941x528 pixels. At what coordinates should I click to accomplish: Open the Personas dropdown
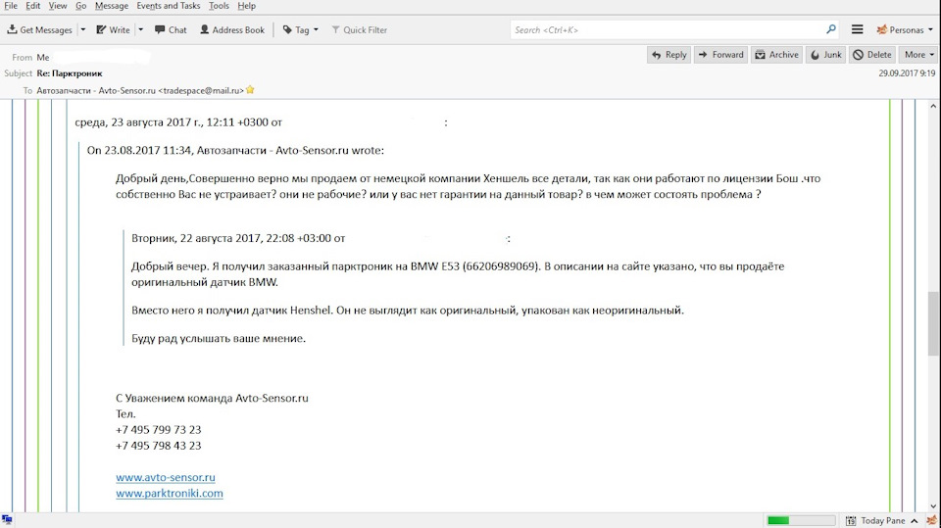(905, 30)
